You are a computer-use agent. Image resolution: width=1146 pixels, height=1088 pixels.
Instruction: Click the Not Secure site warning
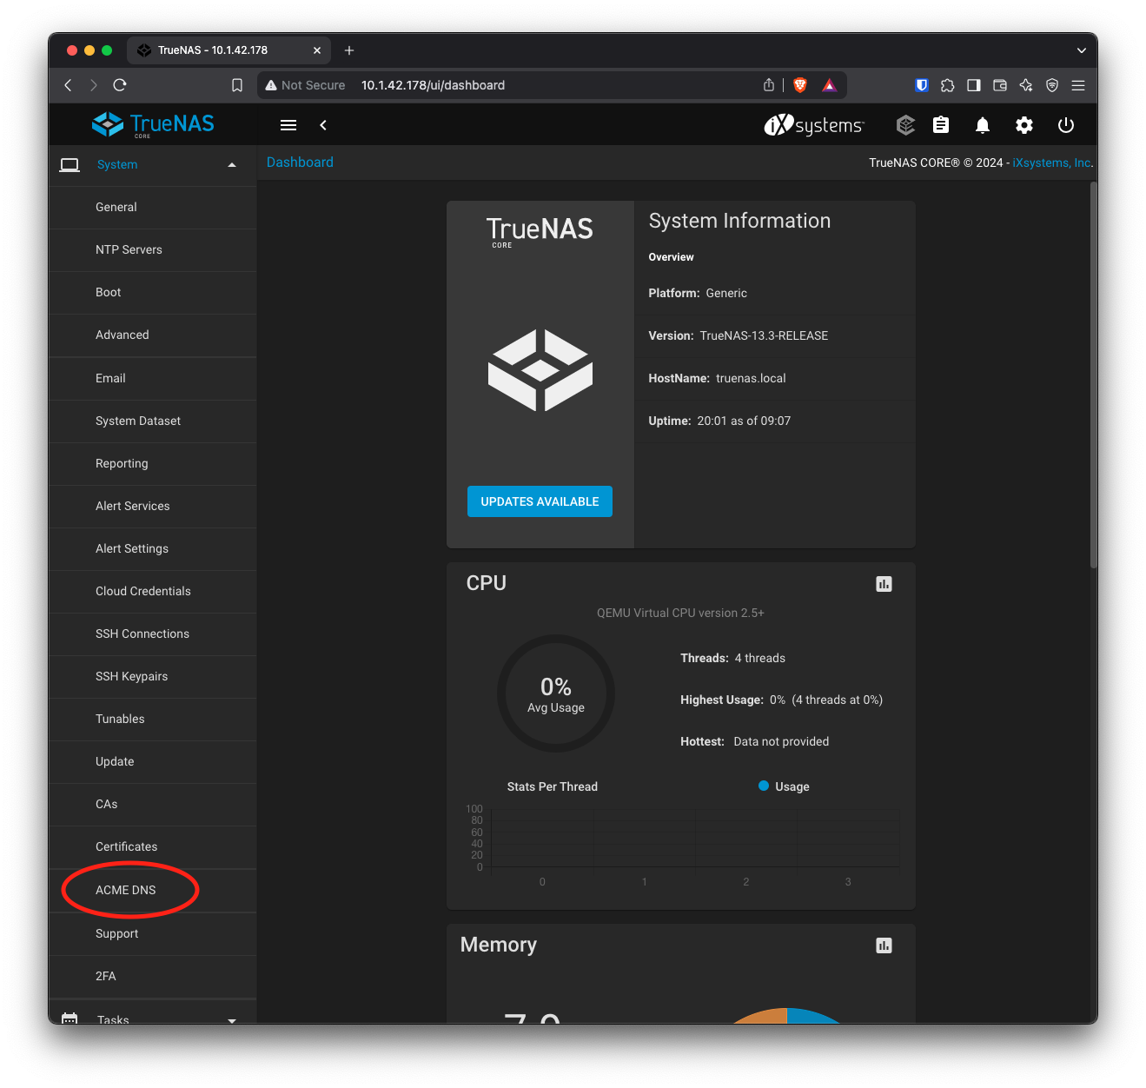point(305,85)
